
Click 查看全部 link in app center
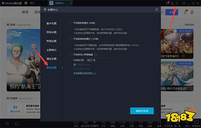point(190,25)
